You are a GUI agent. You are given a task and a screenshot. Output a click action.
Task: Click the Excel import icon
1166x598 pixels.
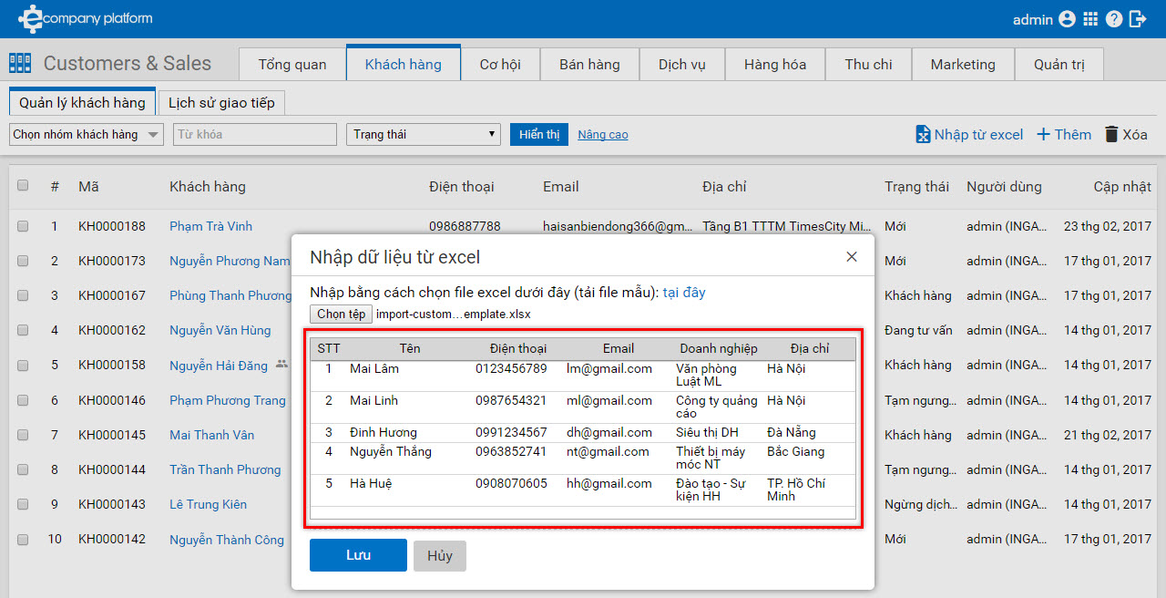click(923, 134)
